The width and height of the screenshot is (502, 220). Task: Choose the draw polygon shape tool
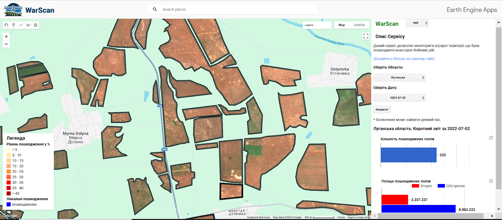(28, 25)
